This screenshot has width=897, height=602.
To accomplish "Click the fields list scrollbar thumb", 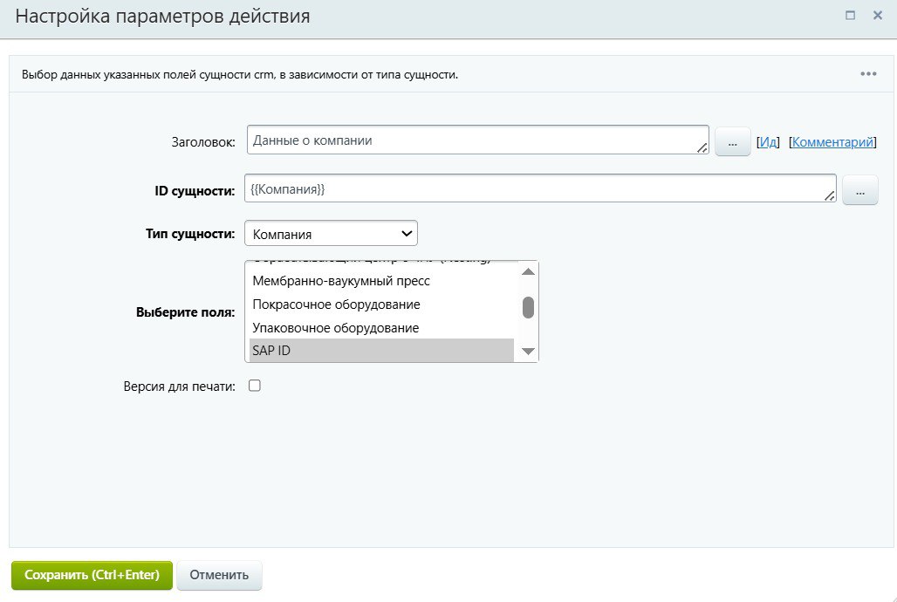I will (528, 307).
